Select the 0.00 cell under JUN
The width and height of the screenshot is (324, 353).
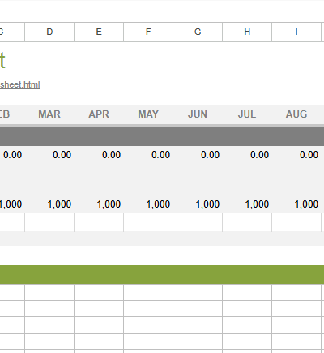[198, 155]
